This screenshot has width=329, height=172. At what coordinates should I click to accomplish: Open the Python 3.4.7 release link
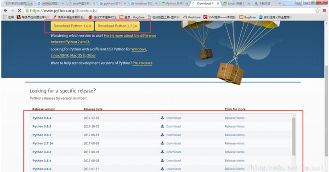point(42,152)
